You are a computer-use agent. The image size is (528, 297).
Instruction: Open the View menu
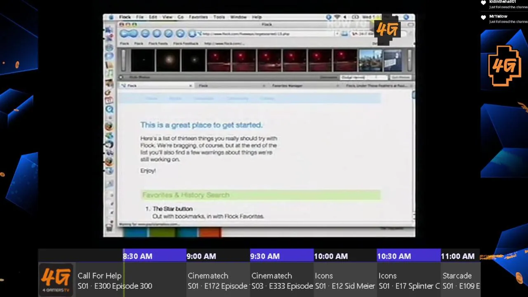pyautogui.click(x=167, y=17)
